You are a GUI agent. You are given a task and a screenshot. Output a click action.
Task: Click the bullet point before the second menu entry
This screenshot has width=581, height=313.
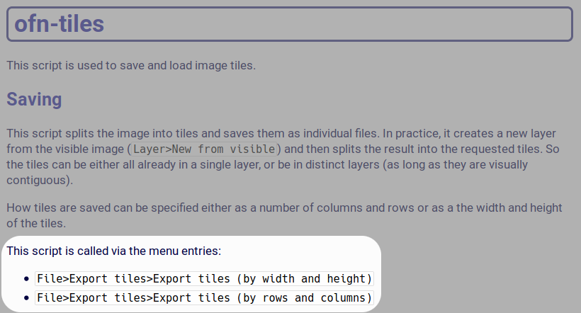click(26, 298)
